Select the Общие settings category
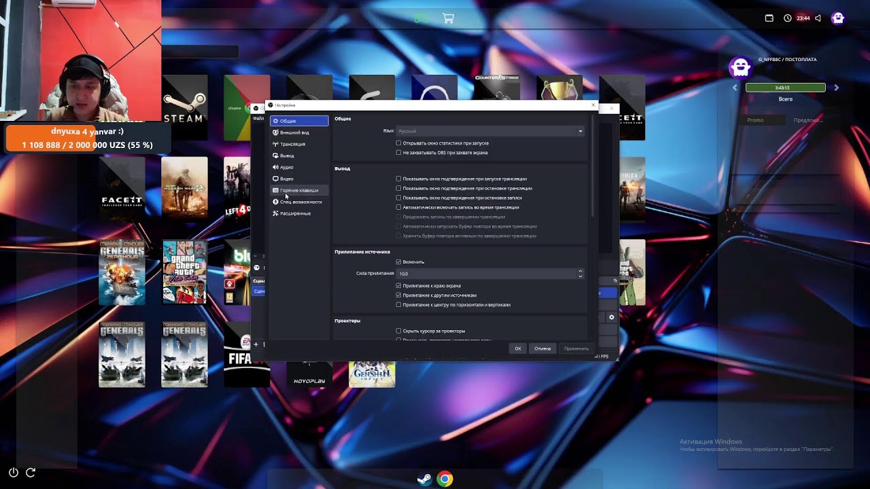 pyautogui.click(x=299, y=121)
